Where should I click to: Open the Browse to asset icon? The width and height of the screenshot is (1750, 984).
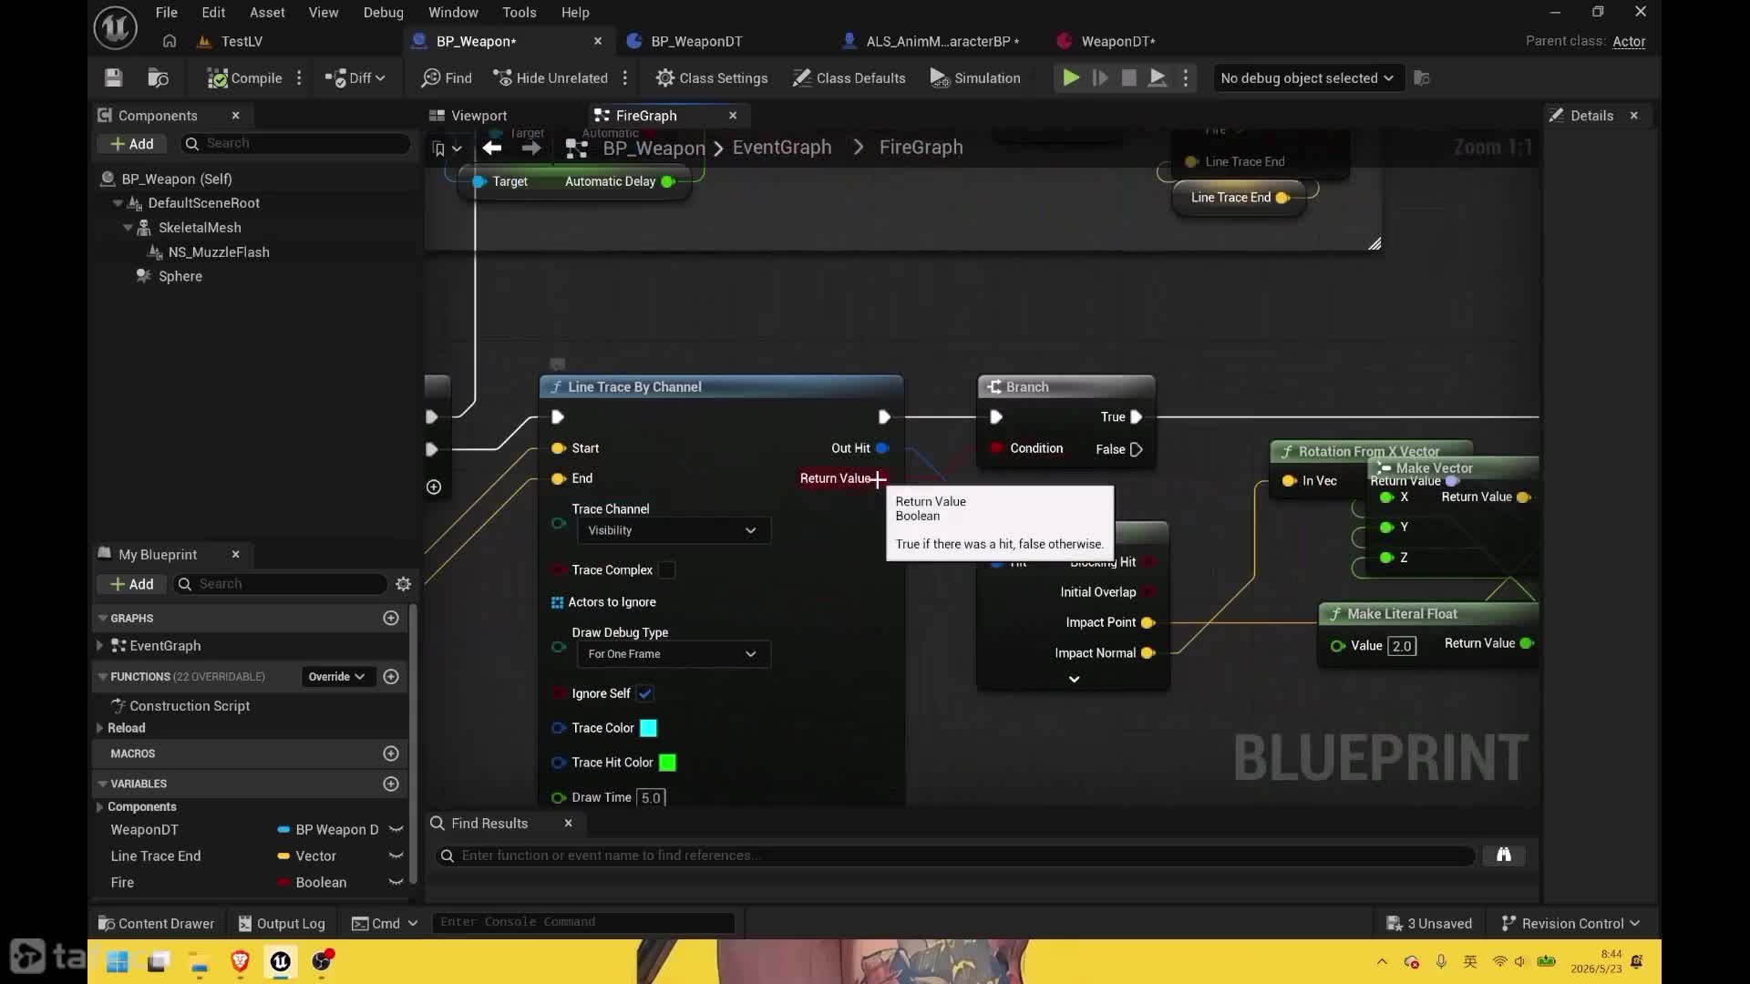[x=159, y=78]
